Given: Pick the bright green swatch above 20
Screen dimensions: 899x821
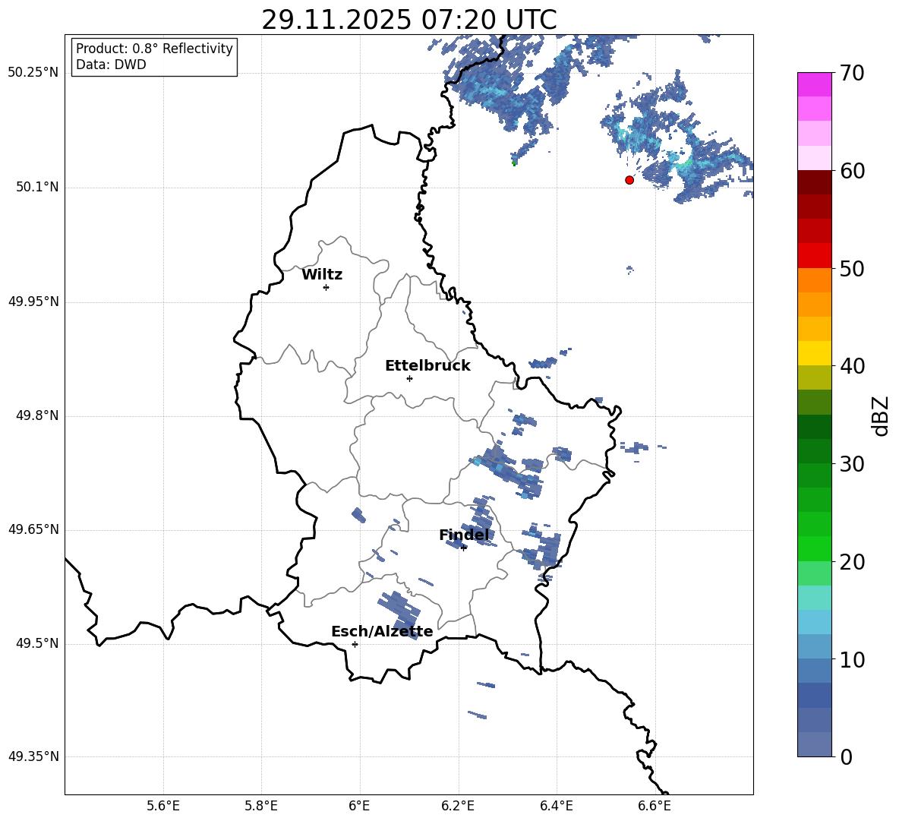Looking at the screenshot, I should pyautogui.click(x=815, y=548).
